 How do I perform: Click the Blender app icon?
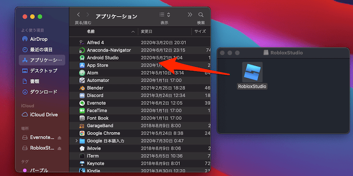click(x=82, y=88)
